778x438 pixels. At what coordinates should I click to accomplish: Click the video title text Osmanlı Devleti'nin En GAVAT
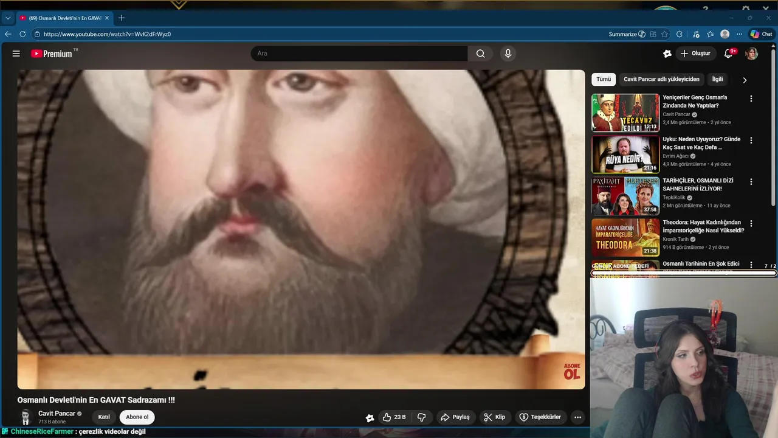point(96,400)
